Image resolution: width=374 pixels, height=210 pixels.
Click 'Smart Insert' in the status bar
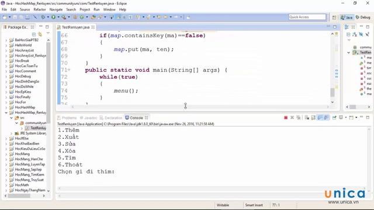254,205
